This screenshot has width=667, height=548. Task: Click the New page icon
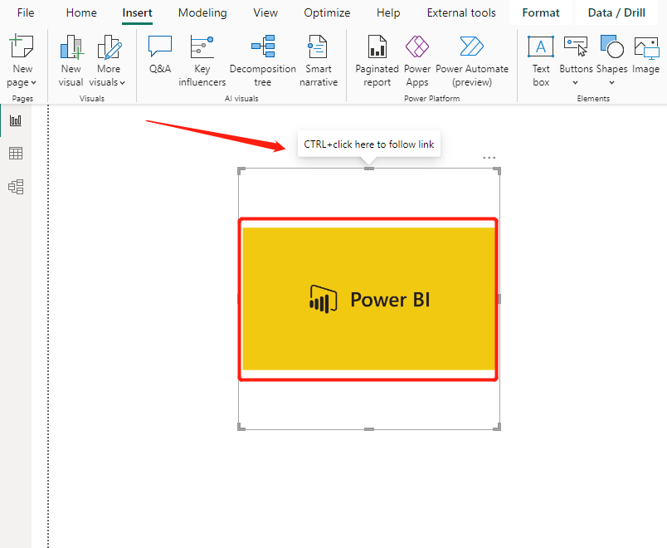[x=22, y=46]
